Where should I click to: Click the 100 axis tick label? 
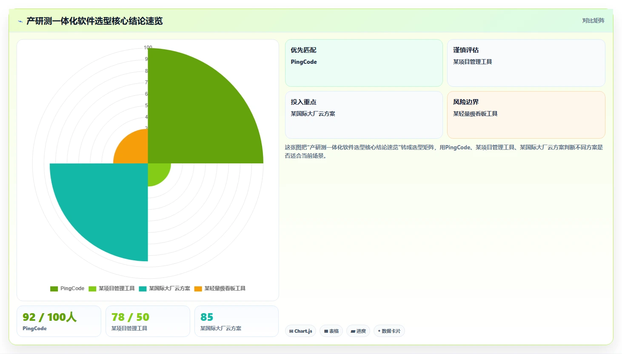coord(148,48)
